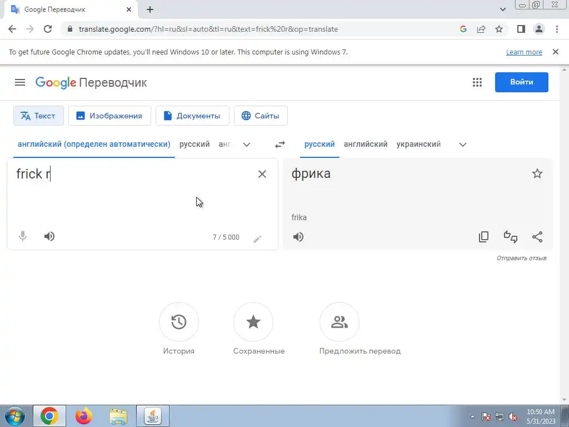Open a new browser tab
569x427 pixels.
click(x=150, y=9)
